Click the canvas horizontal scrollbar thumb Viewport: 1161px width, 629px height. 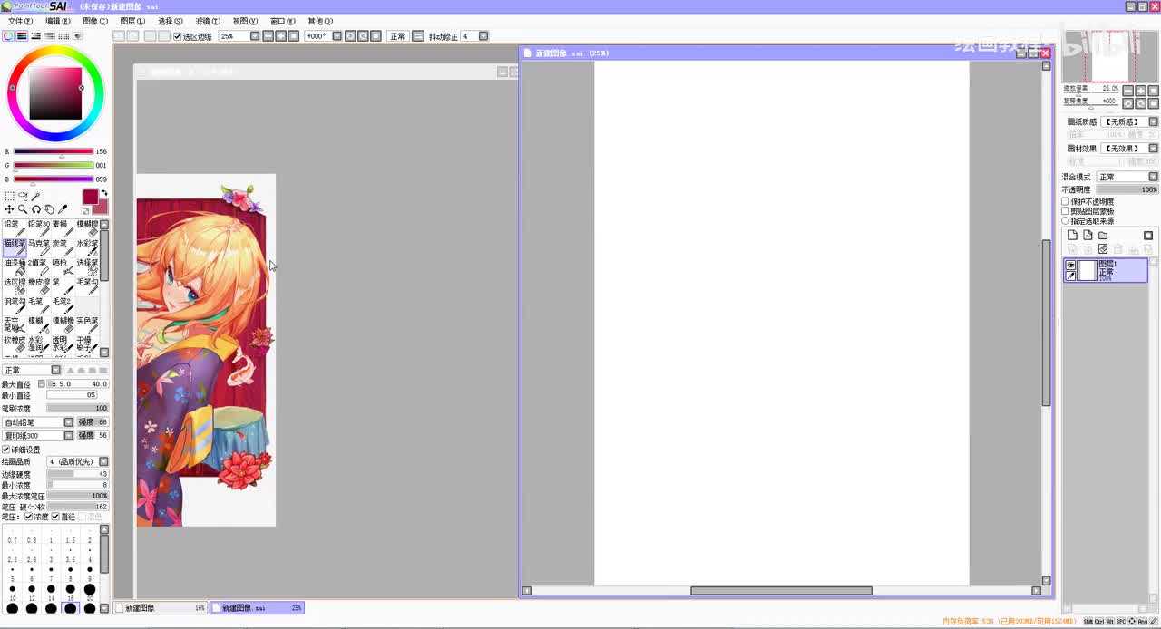pos(781,591)
